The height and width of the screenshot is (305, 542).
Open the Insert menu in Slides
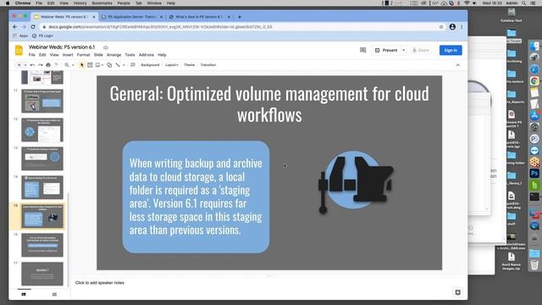point(68,55)
